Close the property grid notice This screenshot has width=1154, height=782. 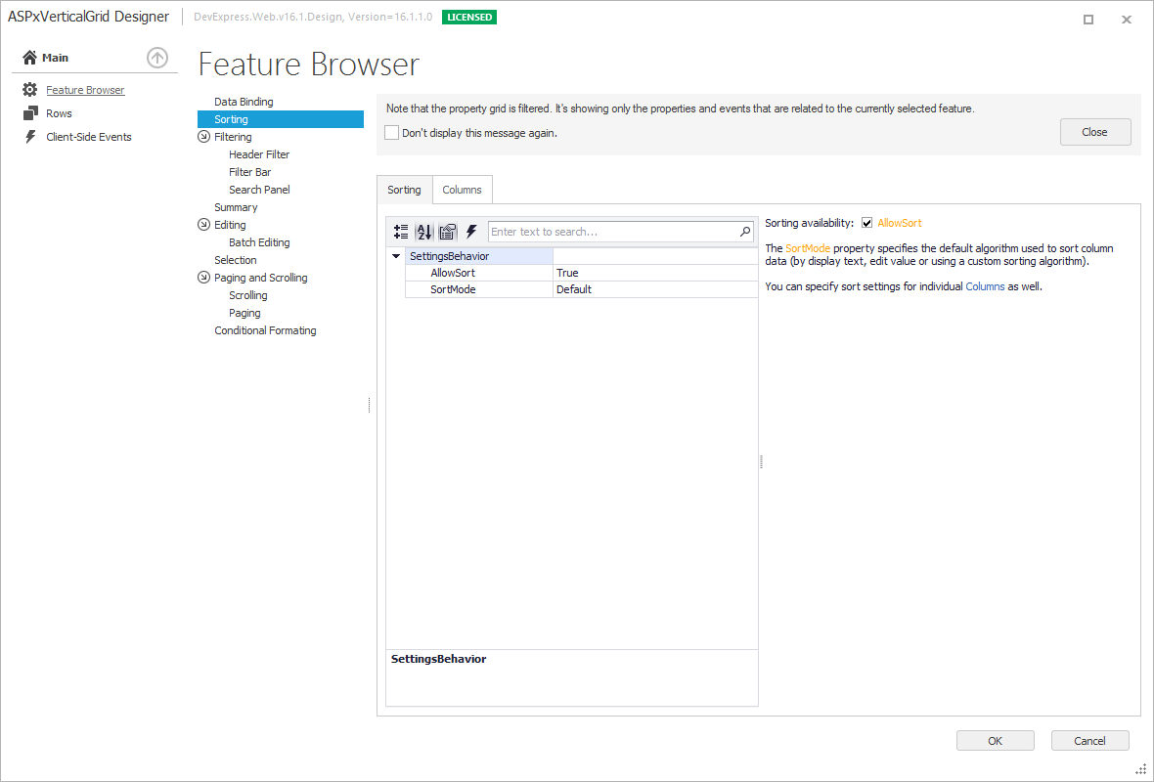[1095, 131]
